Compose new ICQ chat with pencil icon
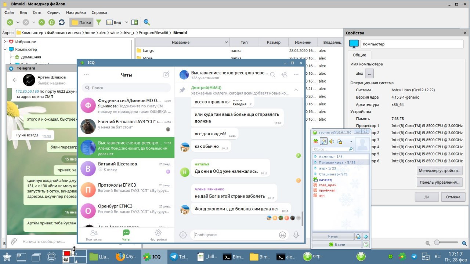The width and height of the screenshot is (470, 264). (x=166, y=74)
